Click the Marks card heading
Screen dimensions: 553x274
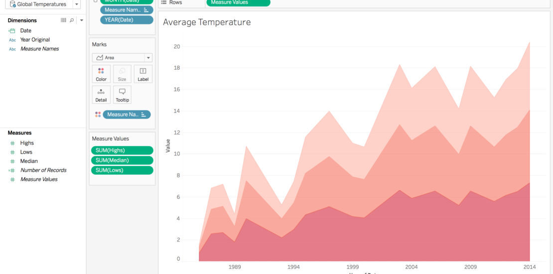[100, 44]
